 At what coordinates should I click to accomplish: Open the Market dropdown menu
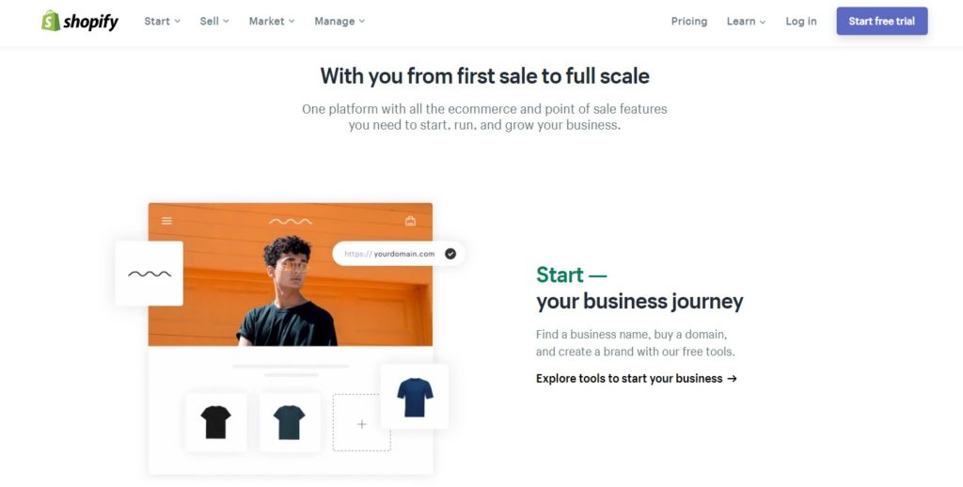click(x=272, y=21)
